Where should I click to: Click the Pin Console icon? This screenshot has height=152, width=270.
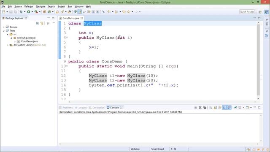(x=235, y=108)
